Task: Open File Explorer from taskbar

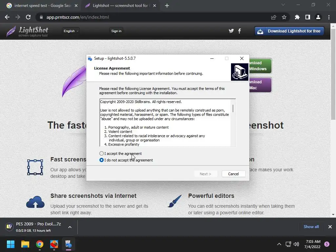Action: pyautogui.click(x=25, y=244)
